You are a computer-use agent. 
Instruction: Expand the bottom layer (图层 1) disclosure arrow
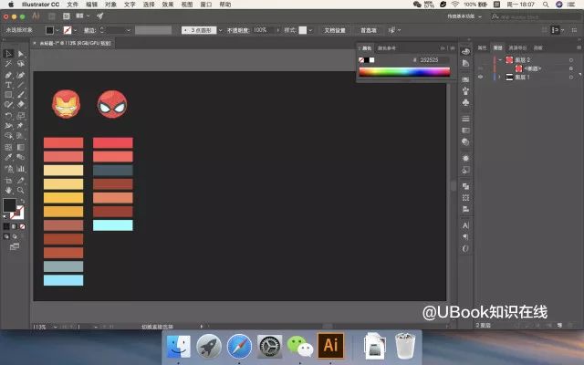(x=500, y=77)
